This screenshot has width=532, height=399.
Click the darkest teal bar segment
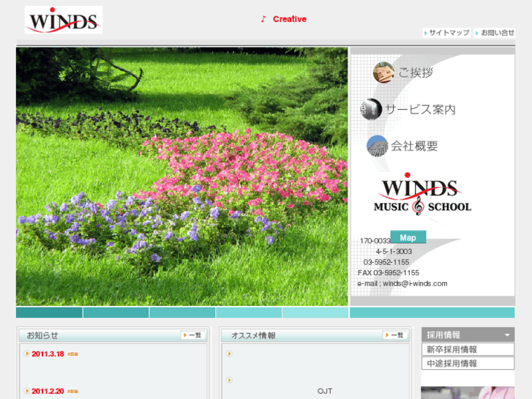49,313
